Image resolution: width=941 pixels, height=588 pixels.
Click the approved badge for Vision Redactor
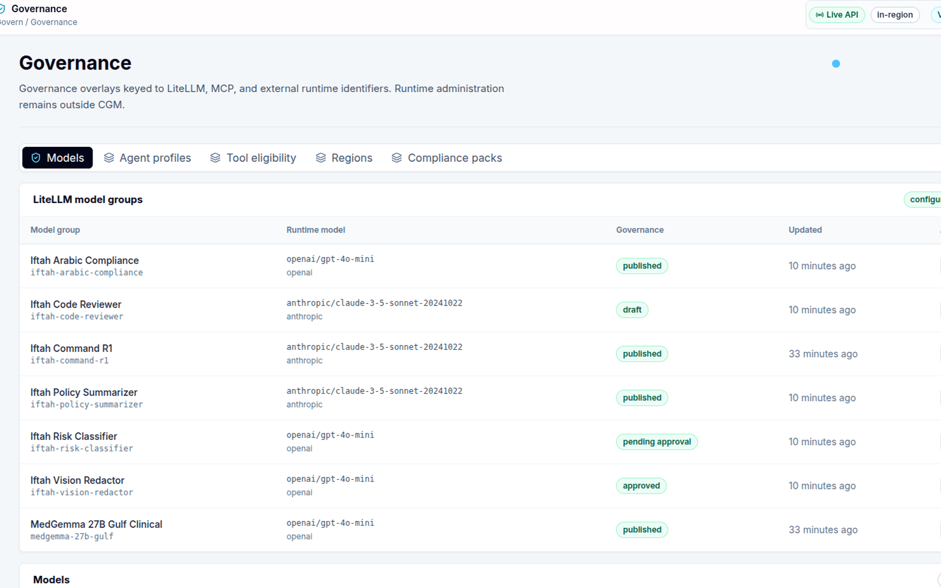click(641, 486)
